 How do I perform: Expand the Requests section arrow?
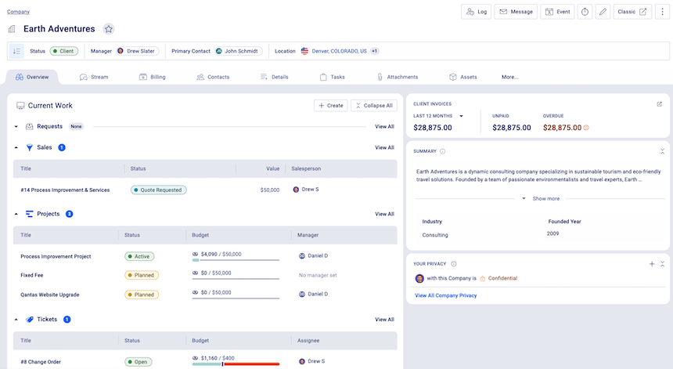[x=16, y=127]
